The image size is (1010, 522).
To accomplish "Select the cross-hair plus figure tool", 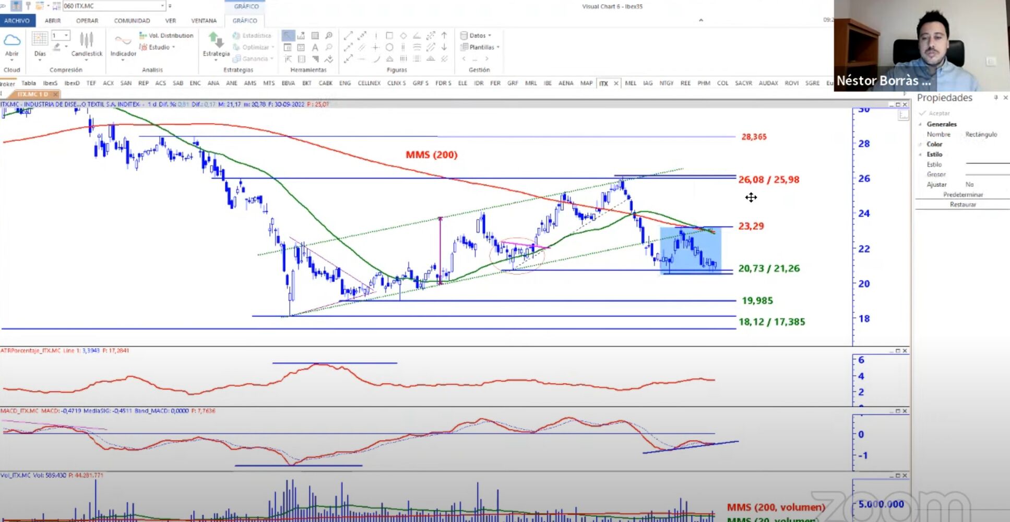I will (x=375, y=48).
